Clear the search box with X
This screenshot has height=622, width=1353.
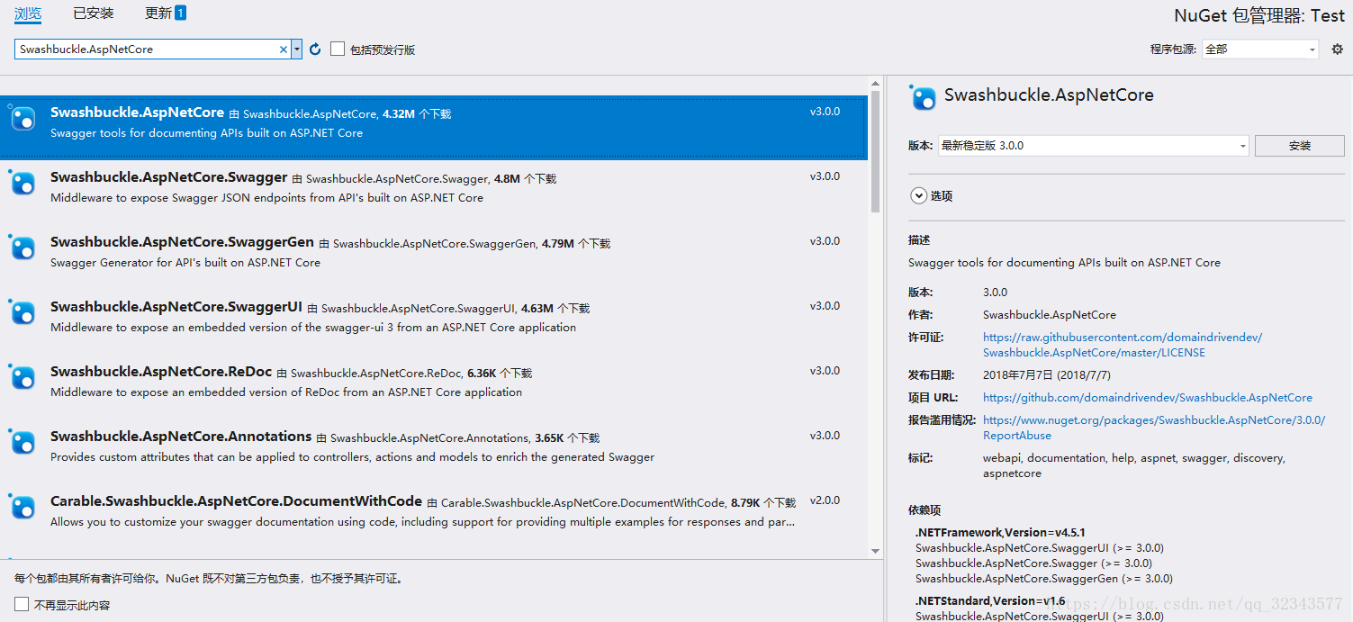[x=284, y=50]
